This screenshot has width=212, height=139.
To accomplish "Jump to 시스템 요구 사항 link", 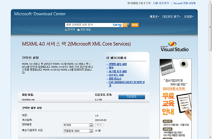I will pos(117,71).
